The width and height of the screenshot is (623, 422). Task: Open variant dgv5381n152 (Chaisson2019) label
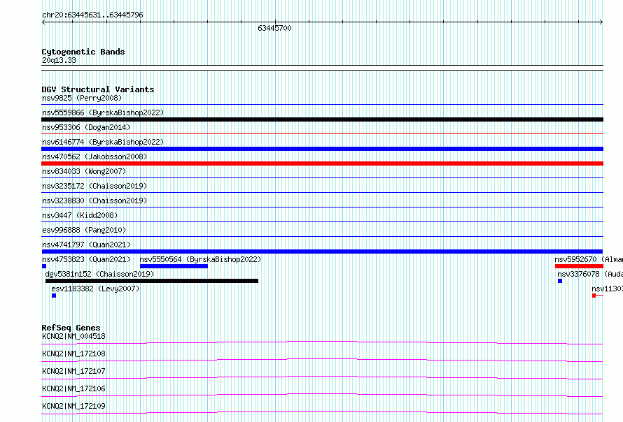(99, 274)
